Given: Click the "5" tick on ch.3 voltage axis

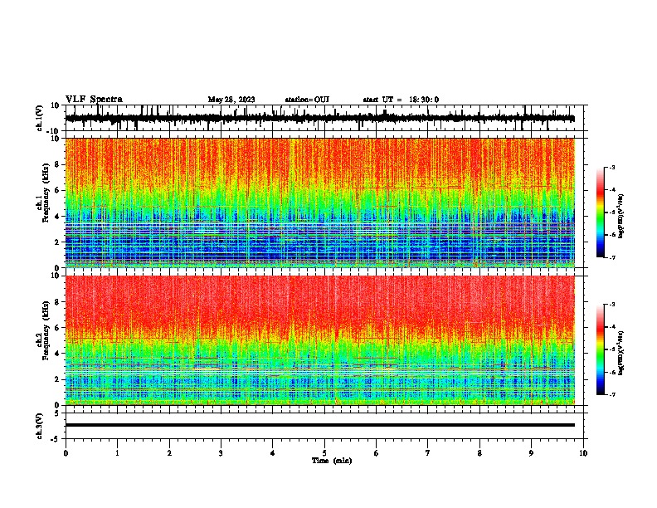Looking at the screenshot, I should (x=58, y=413).
